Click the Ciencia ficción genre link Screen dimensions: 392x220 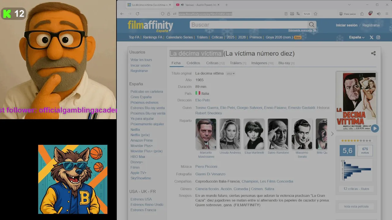click(207, 189)
